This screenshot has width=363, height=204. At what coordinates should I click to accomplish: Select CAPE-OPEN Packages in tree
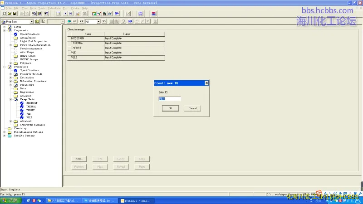[x=32, y=125]
